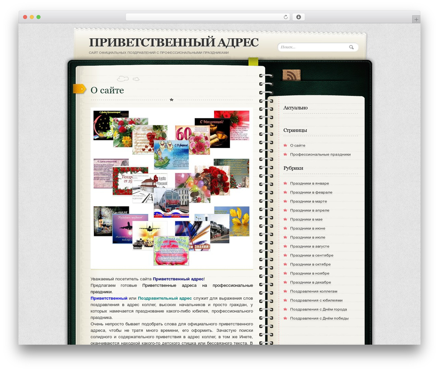439x371 pixels.
Task: Open the О сайте post heading
Action: pos(107,90)
